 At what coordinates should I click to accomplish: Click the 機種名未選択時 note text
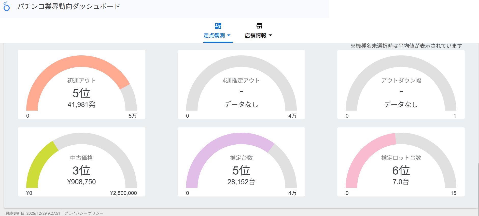pyautogui.click(x=406, y=46)
